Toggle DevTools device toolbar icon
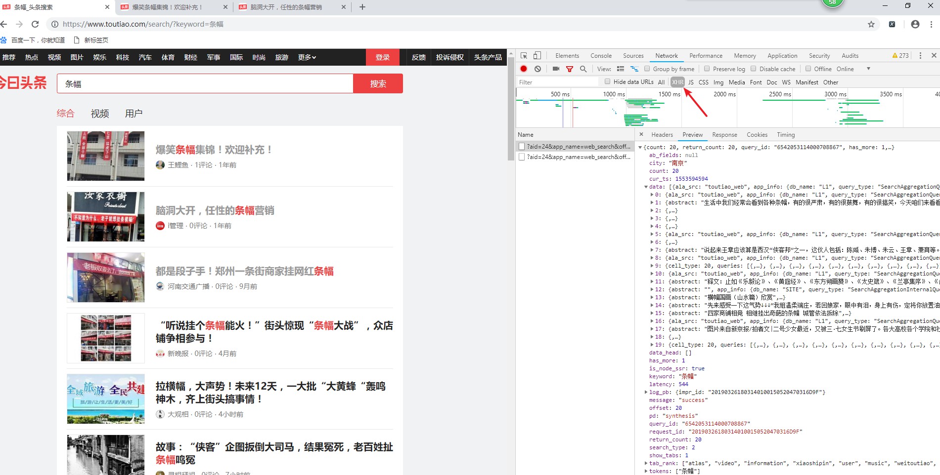940x475 pixels. pyautogui.click(x=537, y=55)
